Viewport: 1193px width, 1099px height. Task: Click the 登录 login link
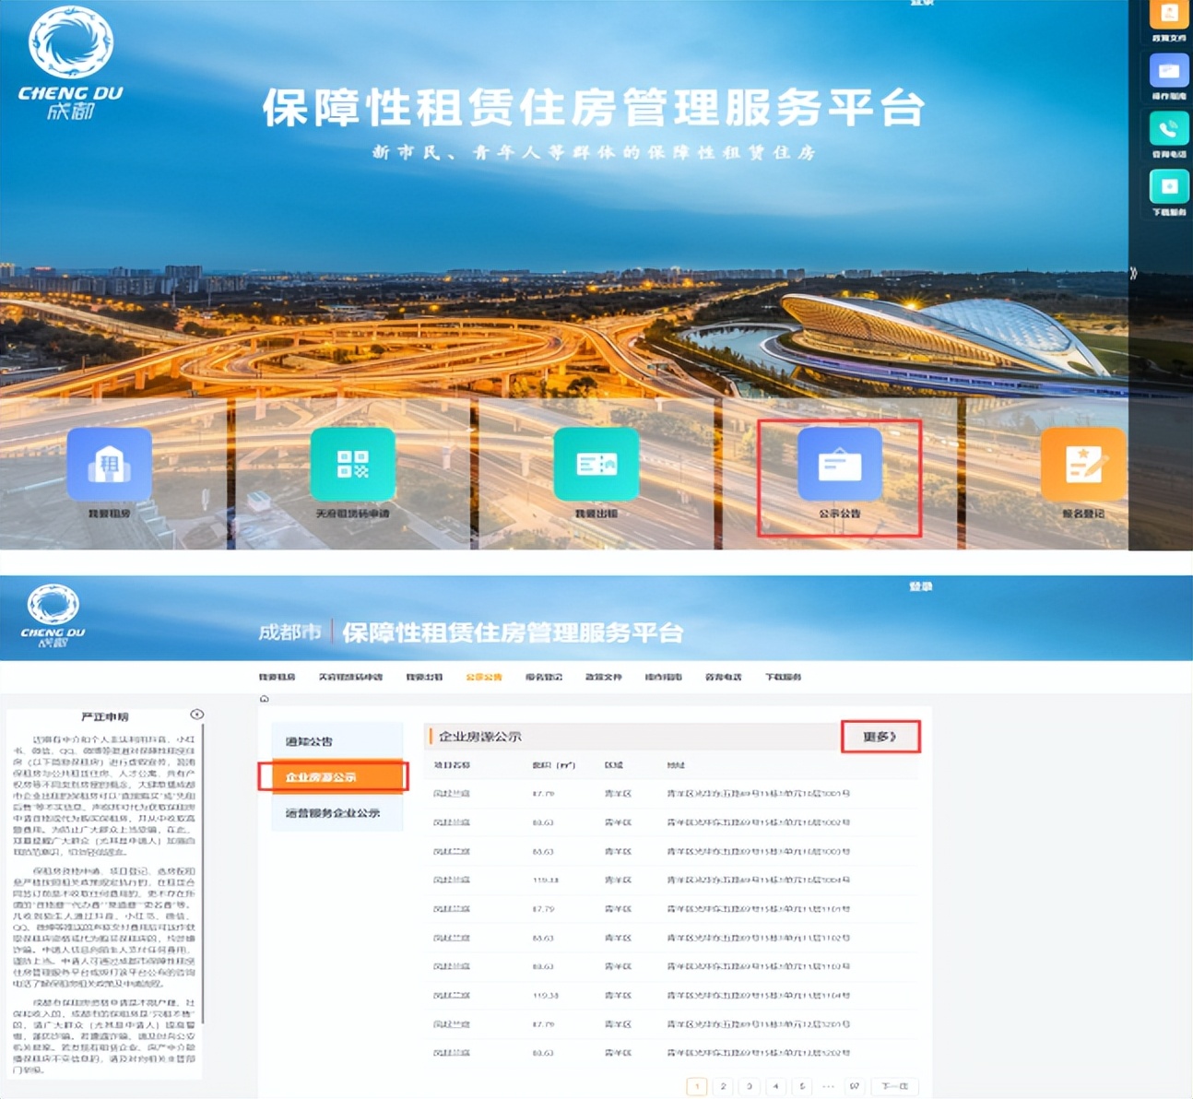pyautogui.click(x=920, y=585)
